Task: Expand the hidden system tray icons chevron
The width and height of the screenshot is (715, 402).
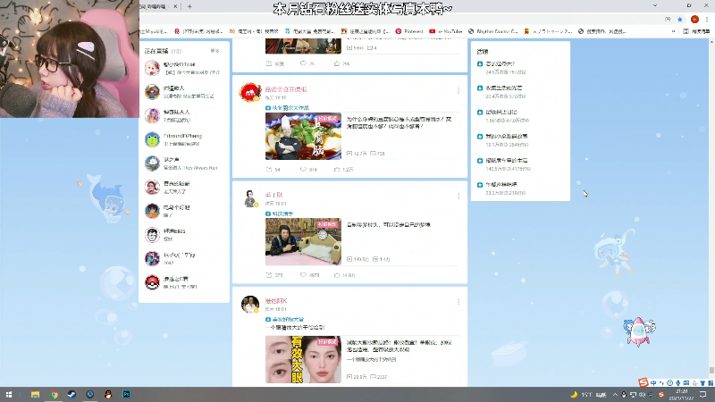Action: click(x=615, y=395)
